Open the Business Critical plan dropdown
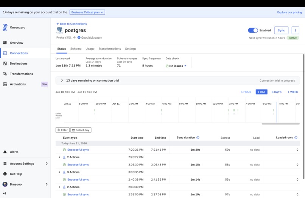Screen dimensions: 305x198 pyautogui.click(x=87, y=12)
